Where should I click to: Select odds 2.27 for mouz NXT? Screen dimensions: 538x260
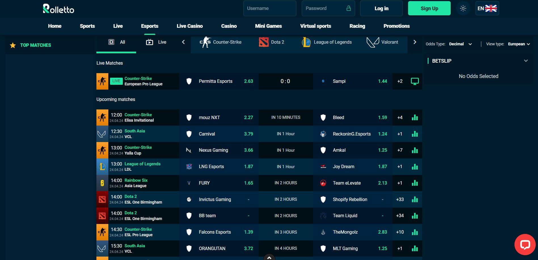click(x=248, y=117)
